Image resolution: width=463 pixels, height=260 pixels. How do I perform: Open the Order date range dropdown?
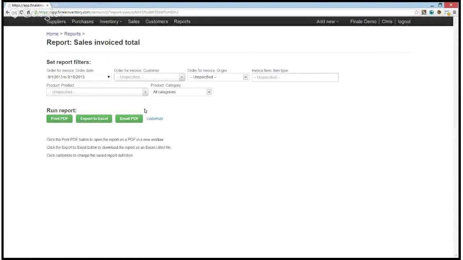point(79,77)
